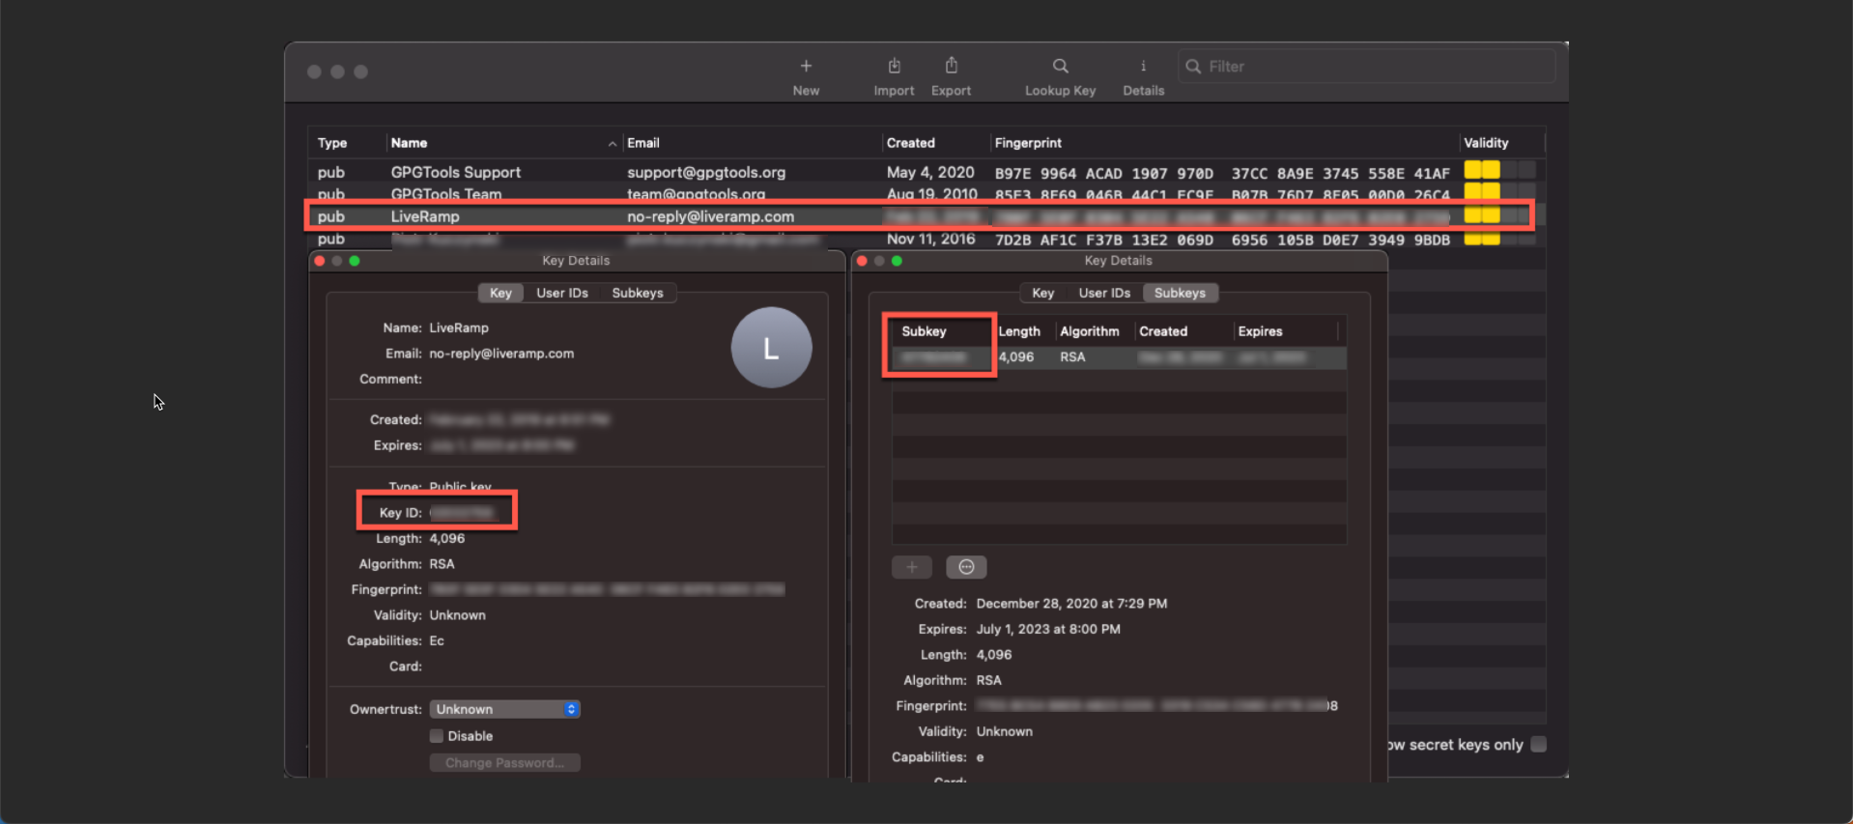Sort by Fingerprint column header

click(1028, 143)
